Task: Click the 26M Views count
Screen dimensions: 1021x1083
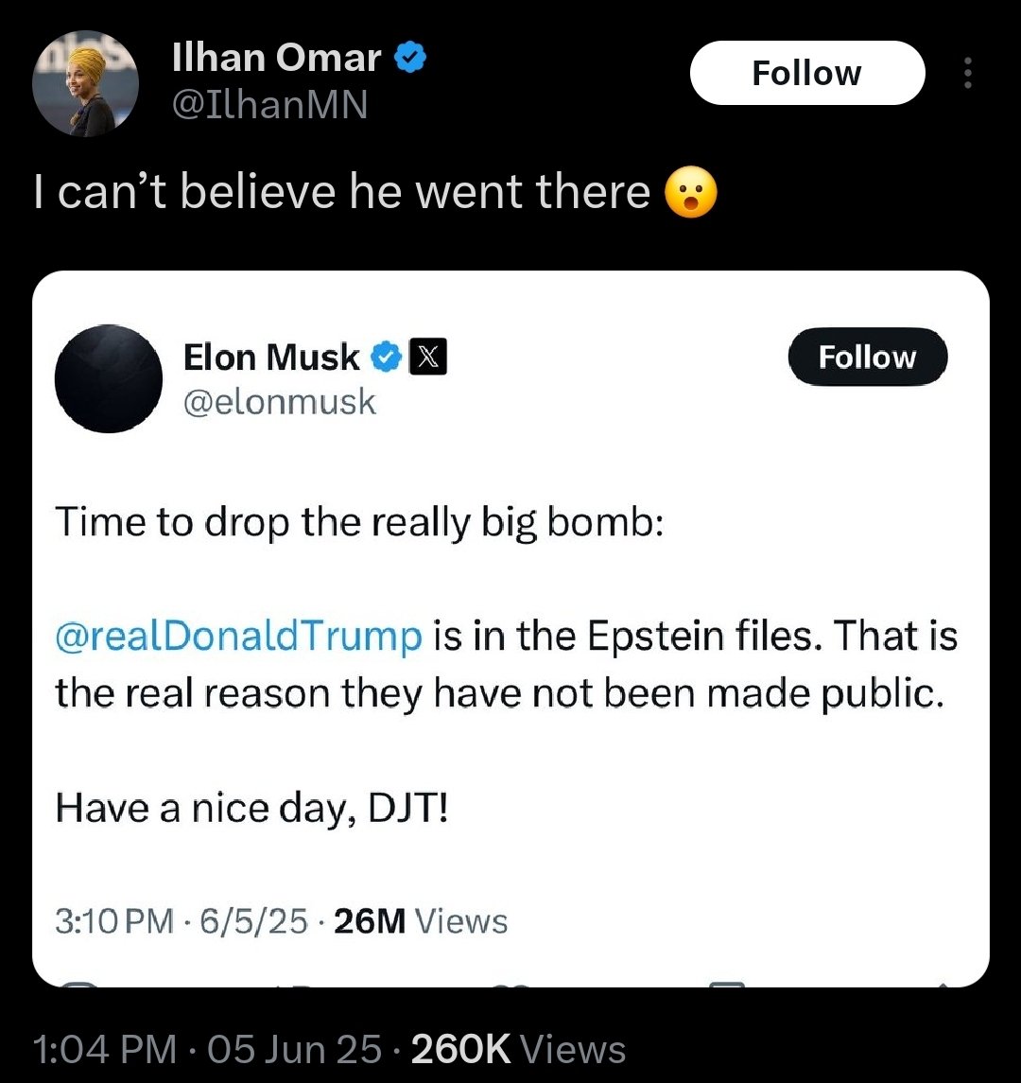Action: [421, 920]
